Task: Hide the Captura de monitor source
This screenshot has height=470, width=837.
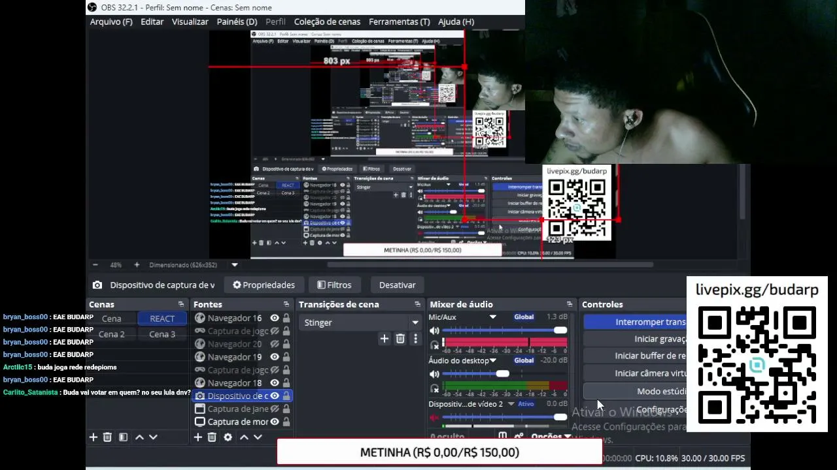Action: 275,422
